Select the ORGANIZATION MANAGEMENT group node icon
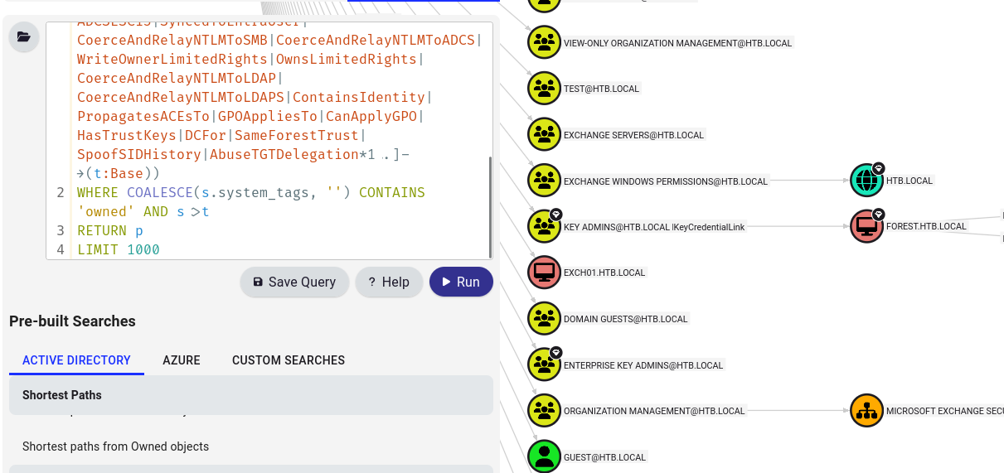 click(544, 410)
